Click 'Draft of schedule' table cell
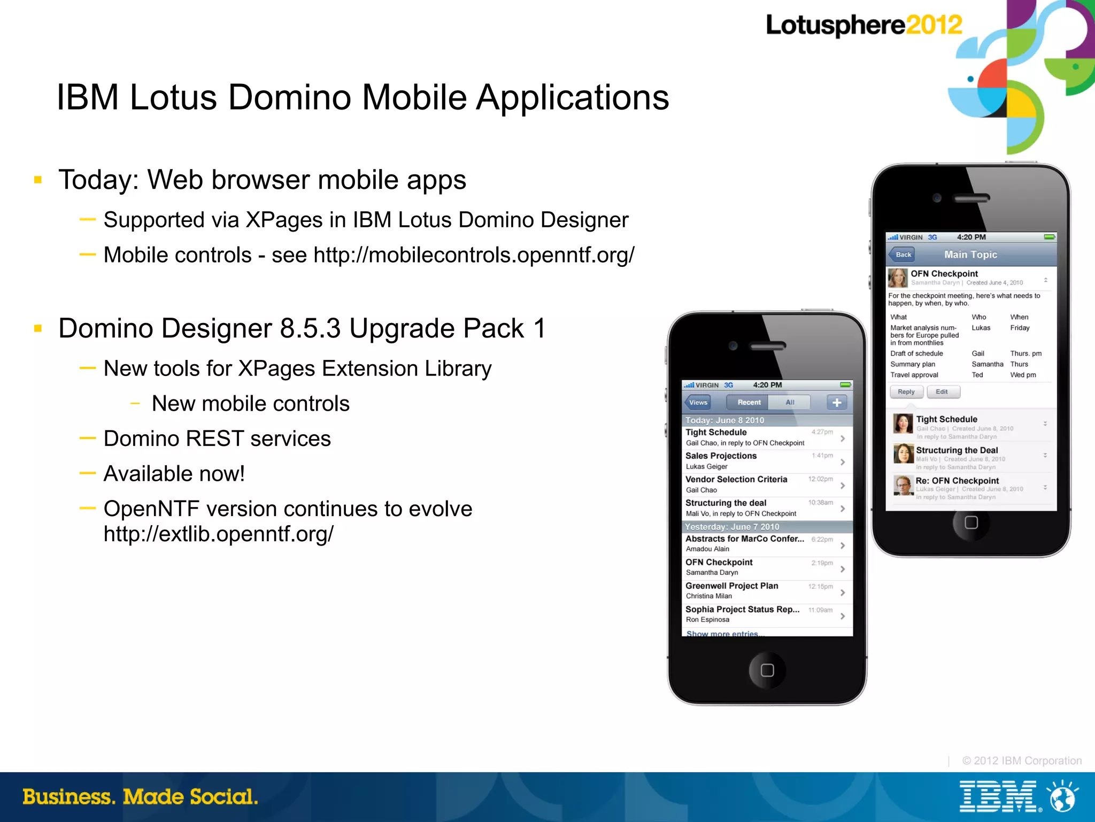Screen dimensions: 1095x822 [x=916, y=354]
